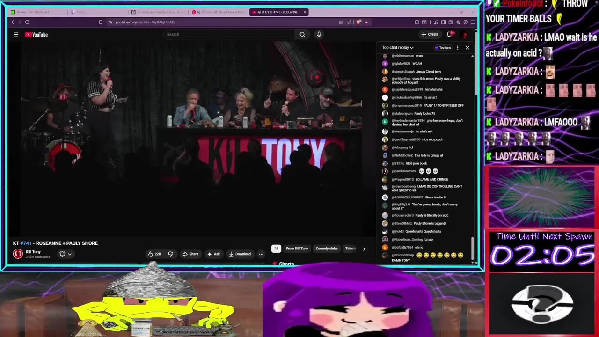Viewport: 599px width, 337px height.
Task: Bookmark this page with the bookmark icon
Action: (x=101, y=22)
